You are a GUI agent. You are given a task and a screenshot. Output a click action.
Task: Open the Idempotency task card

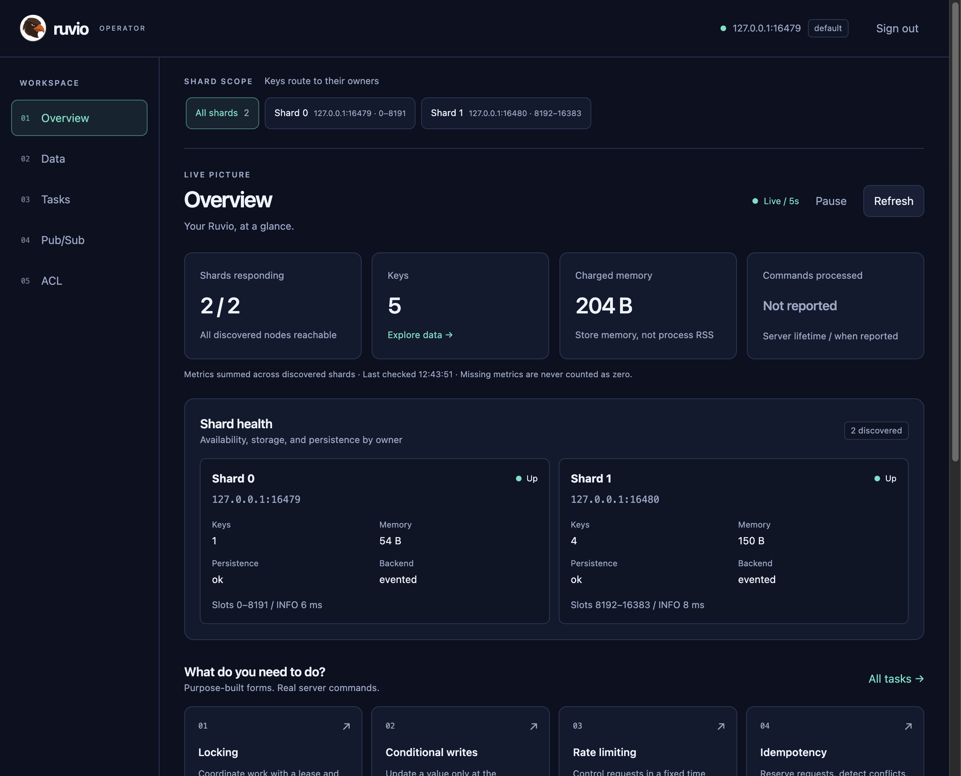click(835, 741)
